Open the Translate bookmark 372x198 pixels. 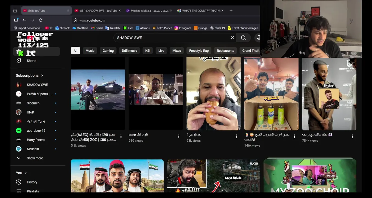pyautogui.click(x=113, y=28)
